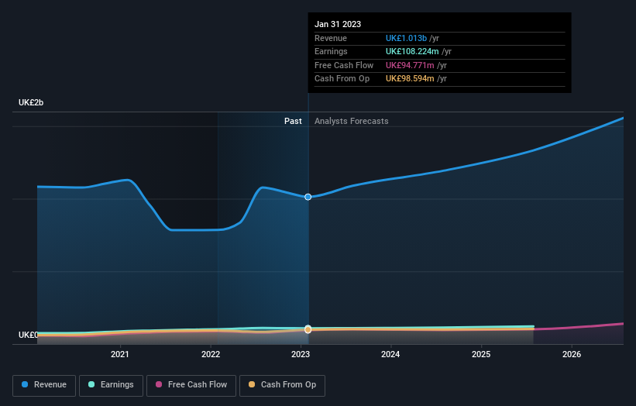
Task: Click the 'Earnings' row label in tooltip
Action: pos(331,51)
